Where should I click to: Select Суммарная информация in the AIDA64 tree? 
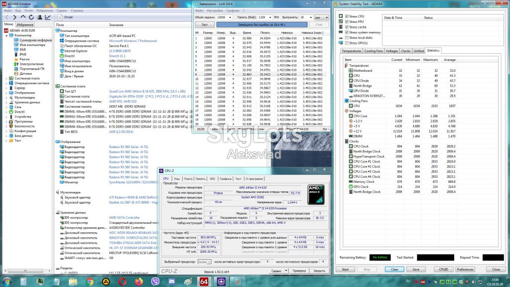35,40
